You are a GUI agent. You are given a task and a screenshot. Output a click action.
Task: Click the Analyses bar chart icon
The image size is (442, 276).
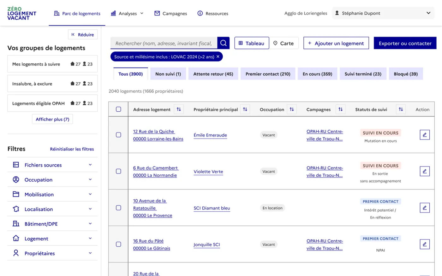coord(113,13)
